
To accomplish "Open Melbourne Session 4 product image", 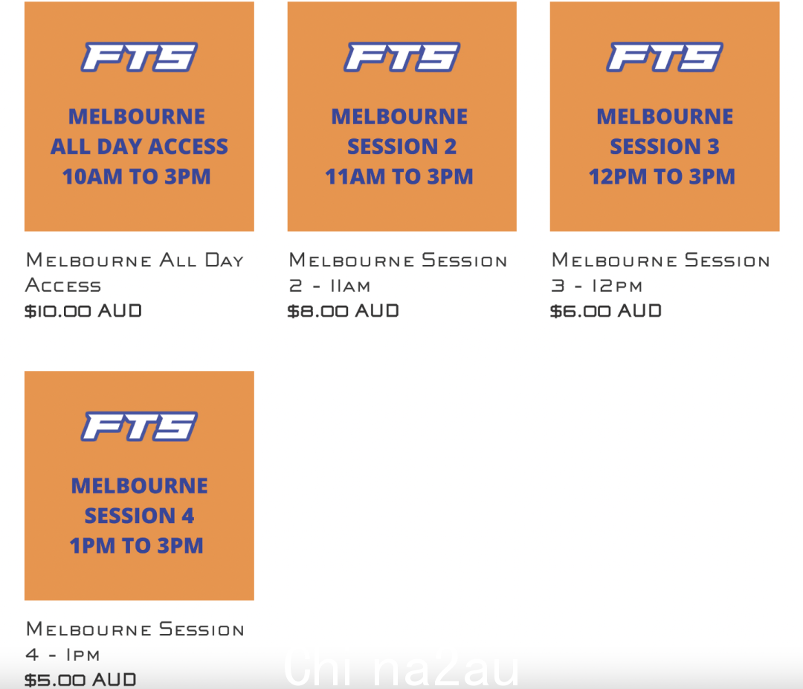I will (x=139, y=485).
